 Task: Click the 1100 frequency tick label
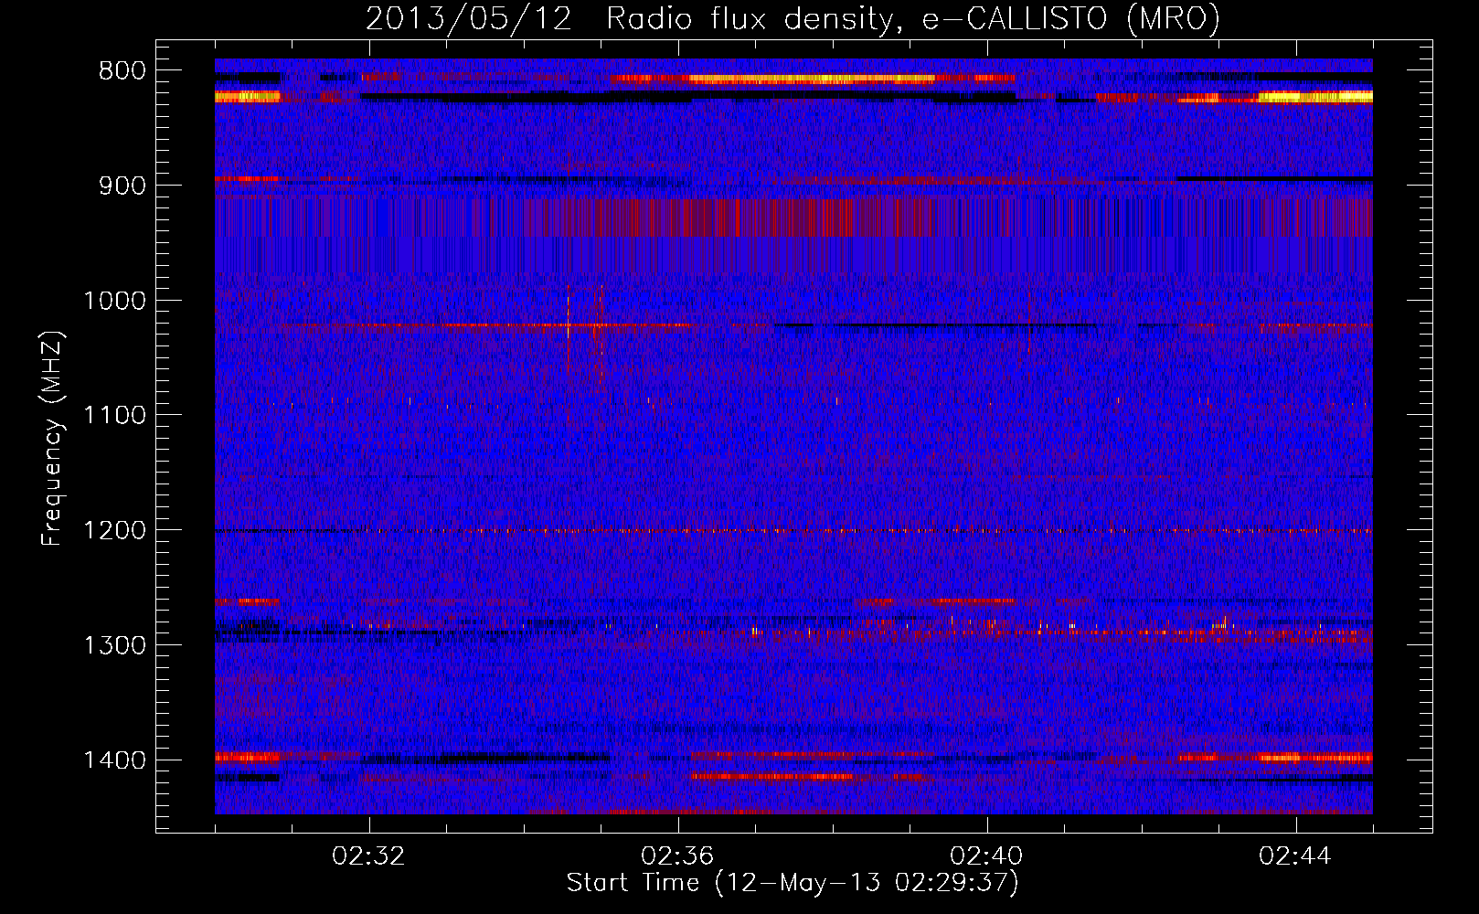point(114,416)
